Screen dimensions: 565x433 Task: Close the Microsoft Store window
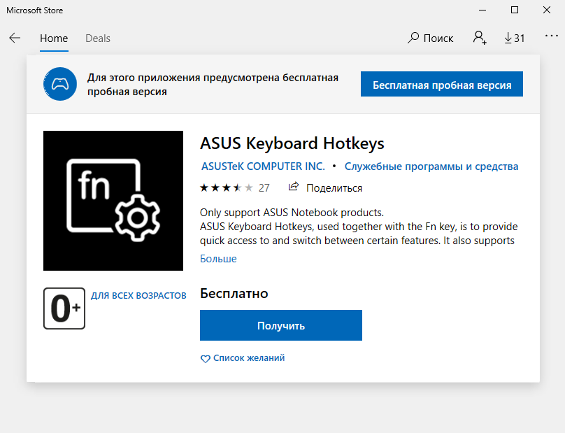pyautogui.click(x=547, y=10)
